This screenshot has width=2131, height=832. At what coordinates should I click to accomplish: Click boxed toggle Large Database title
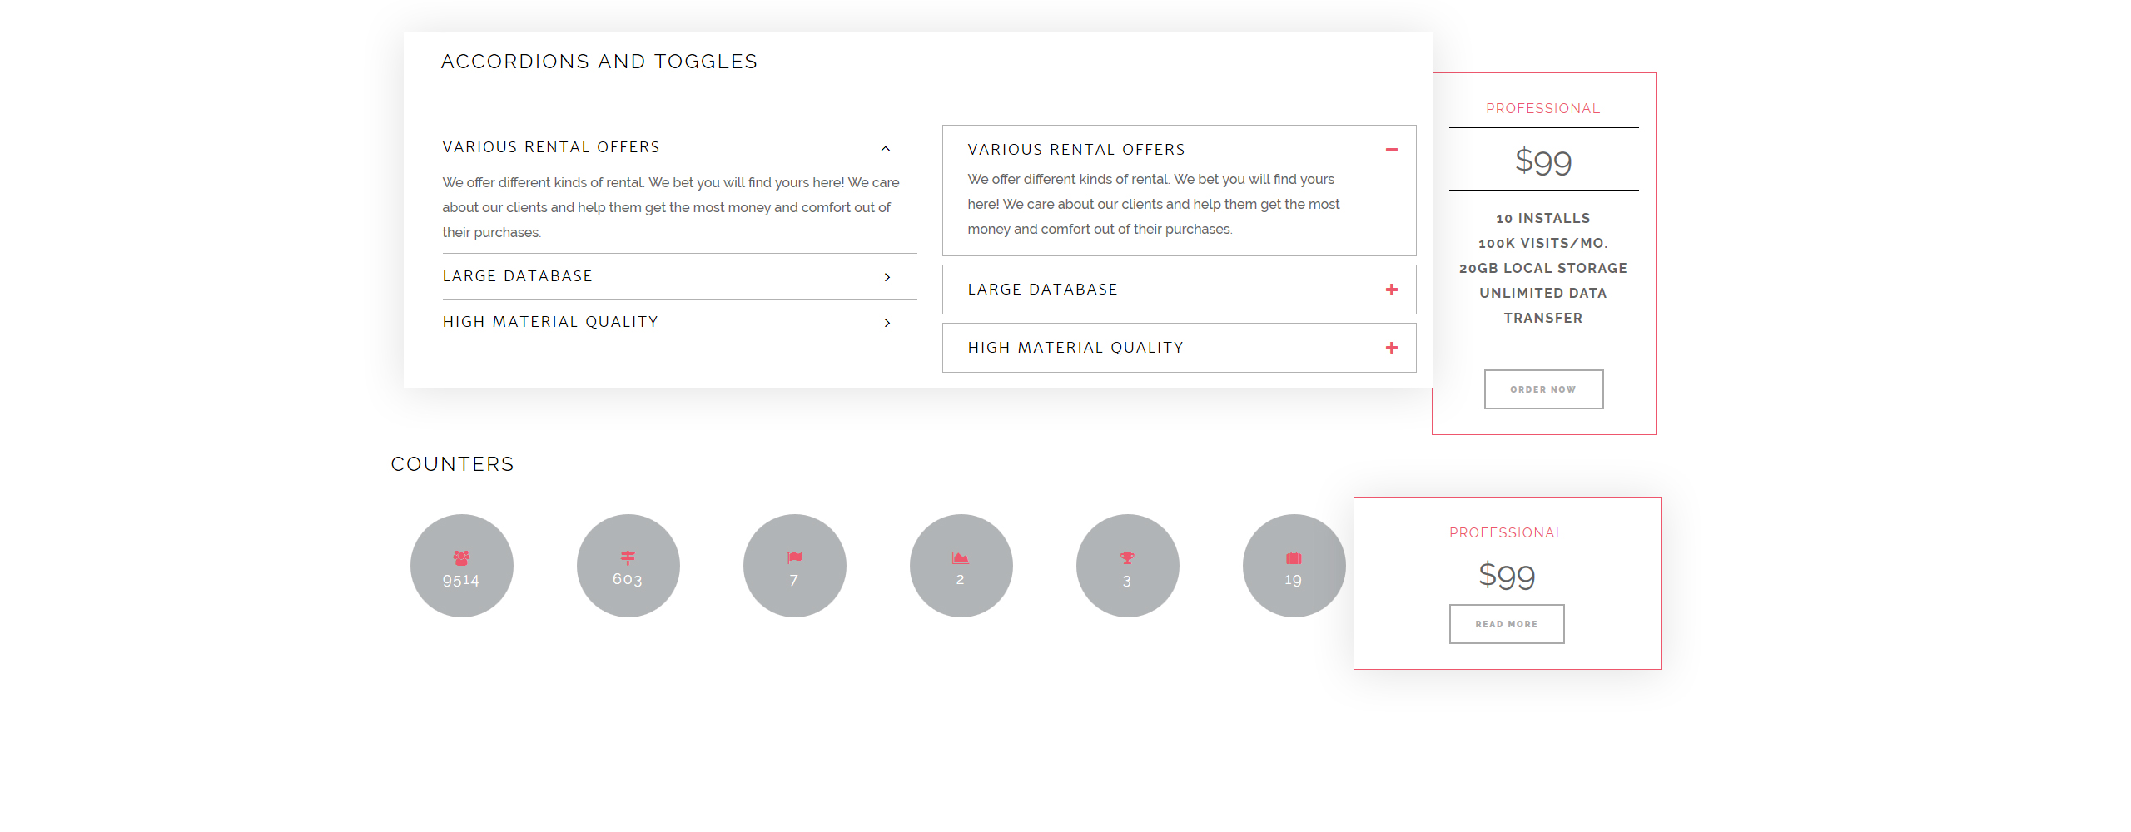1042,290
